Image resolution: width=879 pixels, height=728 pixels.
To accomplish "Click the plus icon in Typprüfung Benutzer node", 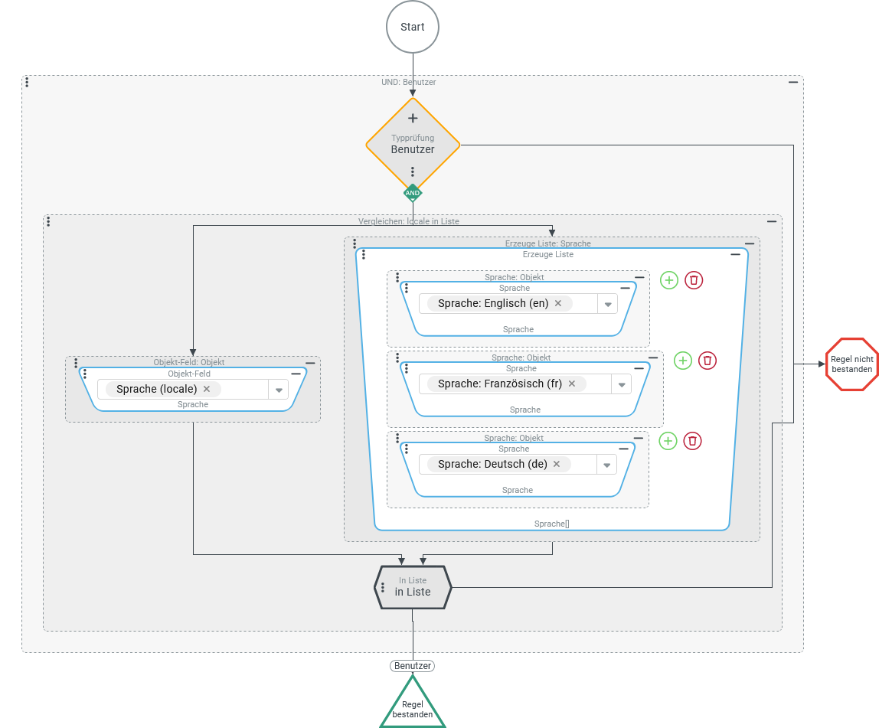I will pos(413,119).
